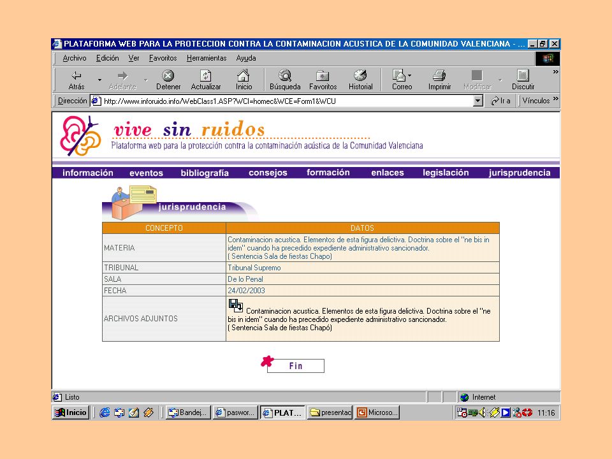Switch to the Microso... PowerPoint taskbar button
The image size is (612, 459).
(377, 412)
